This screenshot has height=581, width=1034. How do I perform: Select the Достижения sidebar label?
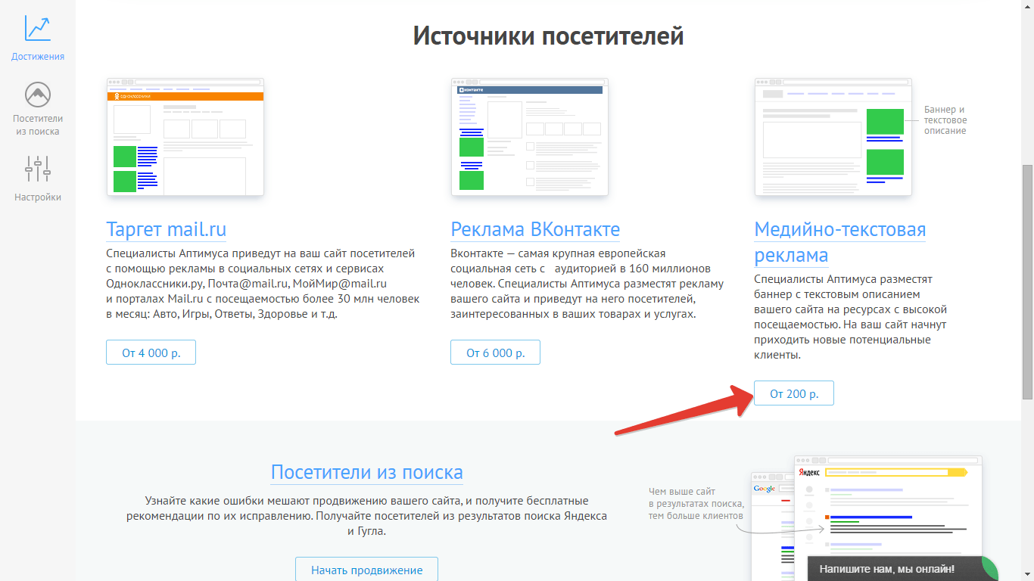pos(38,57)
